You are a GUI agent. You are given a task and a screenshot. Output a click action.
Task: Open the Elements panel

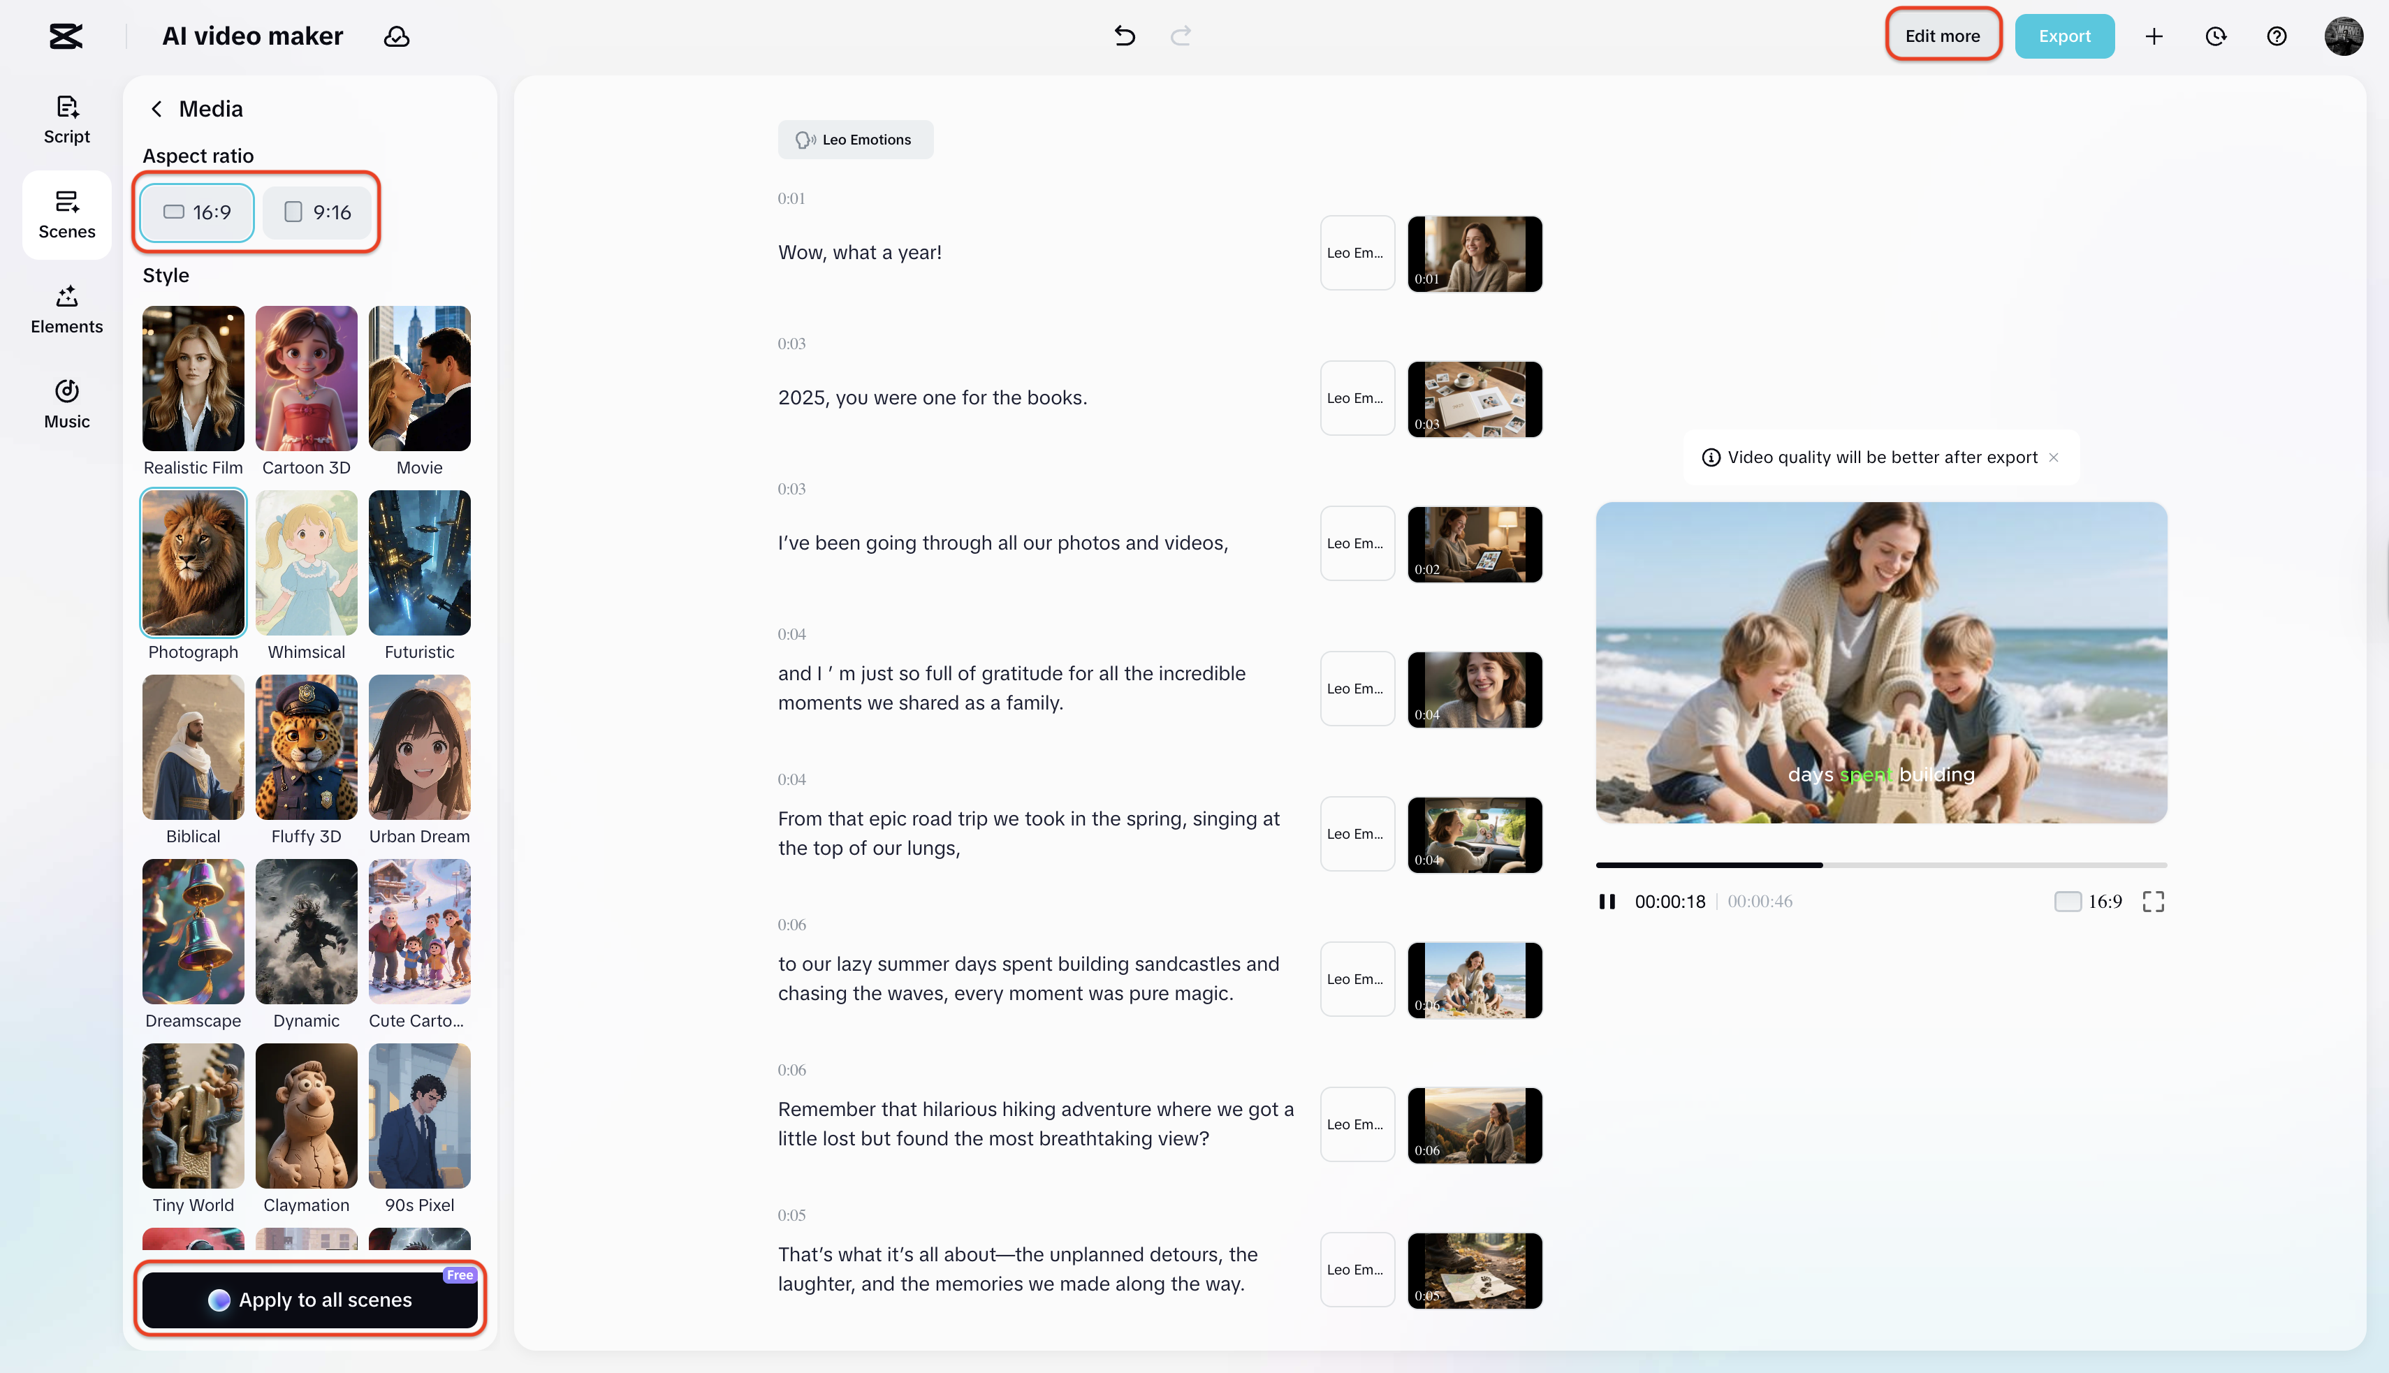click(x=65, y=309)
